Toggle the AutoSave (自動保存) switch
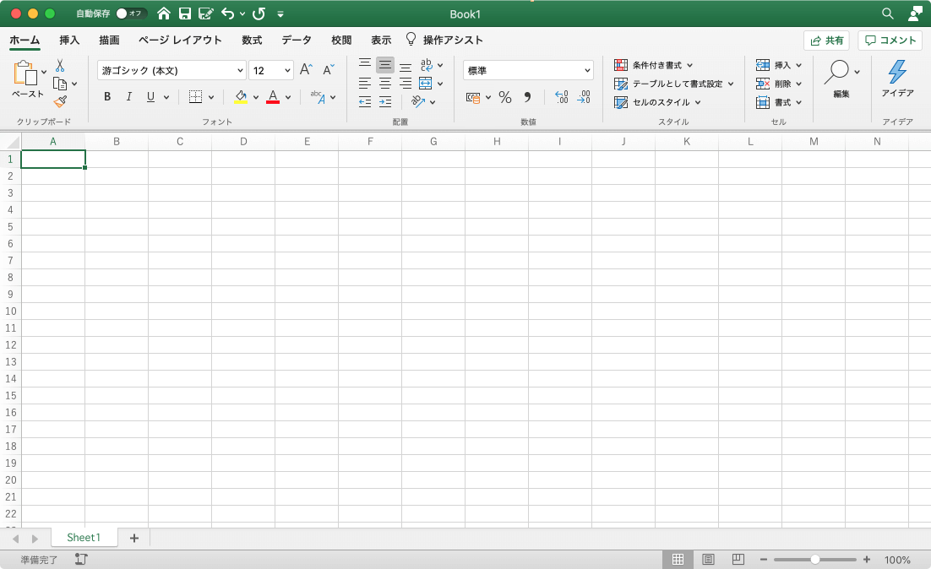Screen dimensions: 931x569 click(x=131, y=13)
